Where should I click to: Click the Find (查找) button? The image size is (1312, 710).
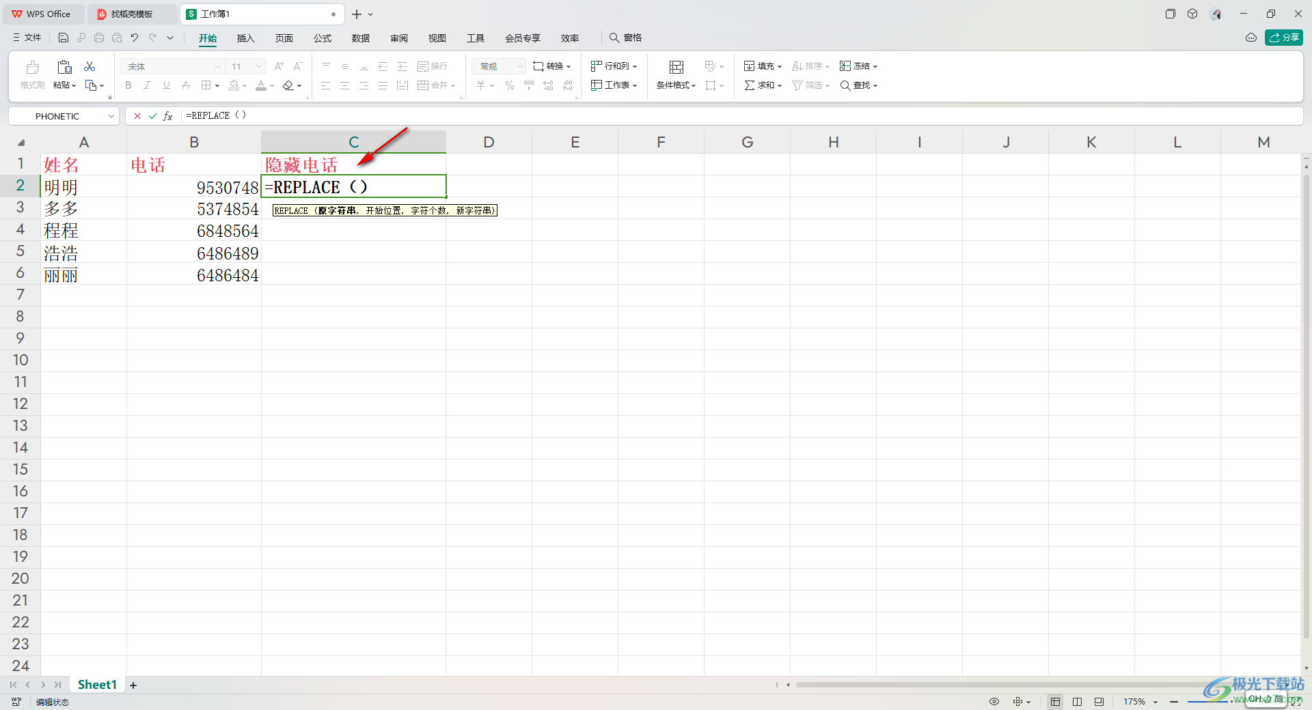858,85
